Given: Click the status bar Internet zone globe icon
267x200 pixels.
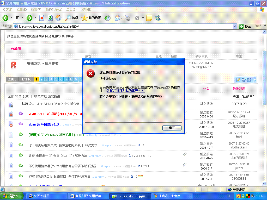Looking at the screenshot, I should point(230,190).
